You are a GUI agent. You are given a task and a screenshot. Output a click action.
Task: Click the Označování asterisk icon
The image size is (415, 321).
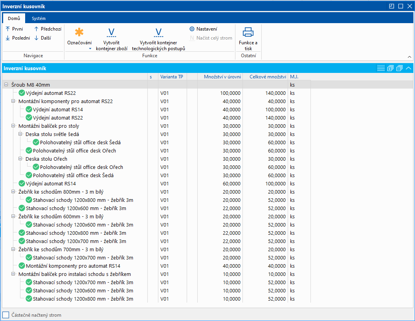[79, 33]
